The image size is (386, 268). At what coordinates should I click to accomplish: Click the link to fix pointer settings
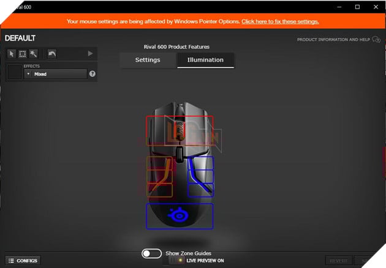(280, 21)
